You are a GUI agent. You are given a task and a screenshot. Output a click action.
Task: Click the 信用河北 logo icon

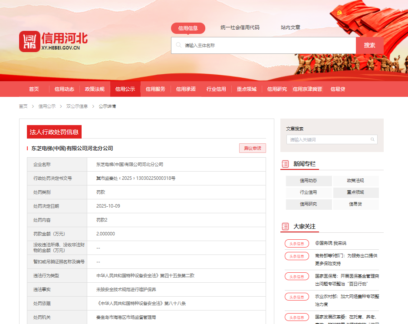click(x=29, y=42)
